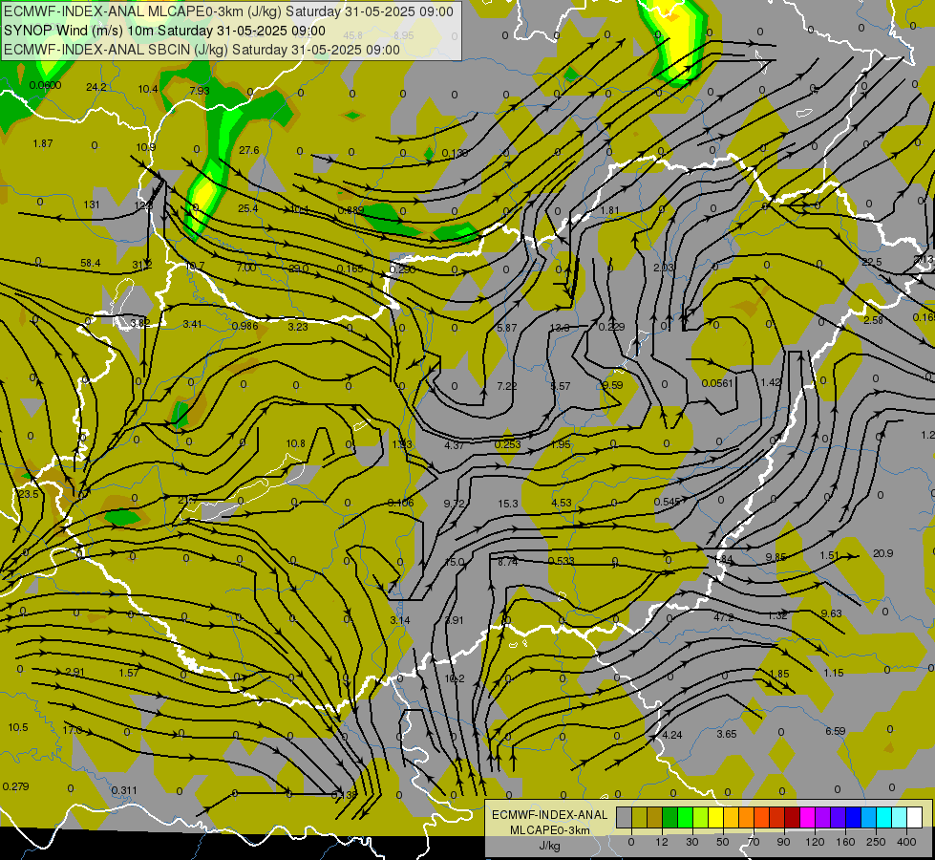Select the dark green legend swatch

(670, 818)
